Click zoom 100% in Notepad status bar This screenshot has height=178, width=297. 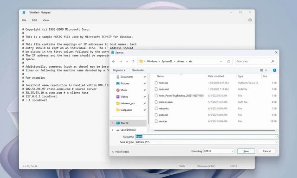[x=182, y=166]
